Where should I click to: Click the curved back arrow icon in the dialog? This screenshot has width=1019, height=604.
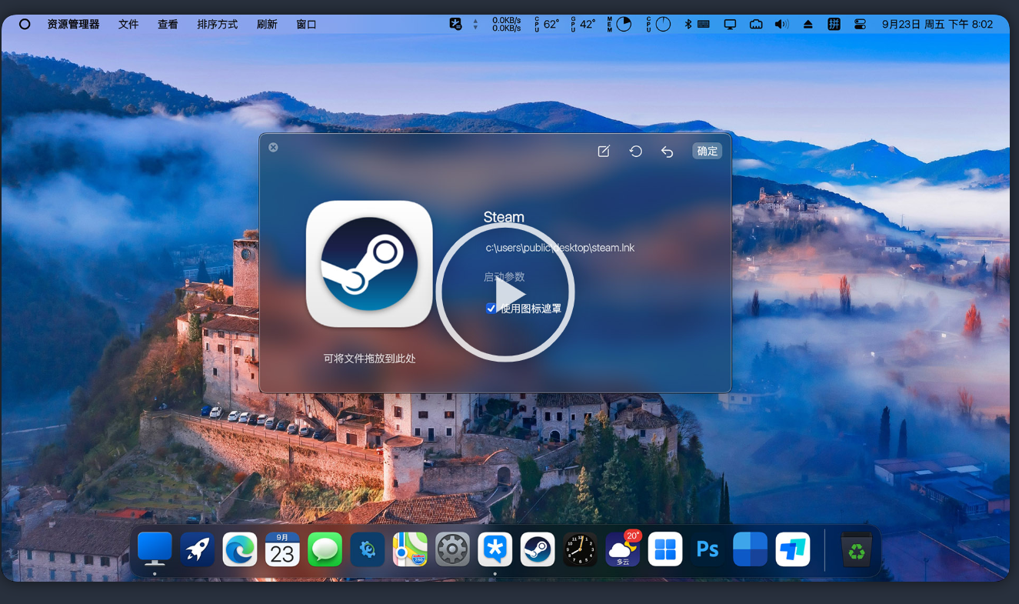[667, 152]
